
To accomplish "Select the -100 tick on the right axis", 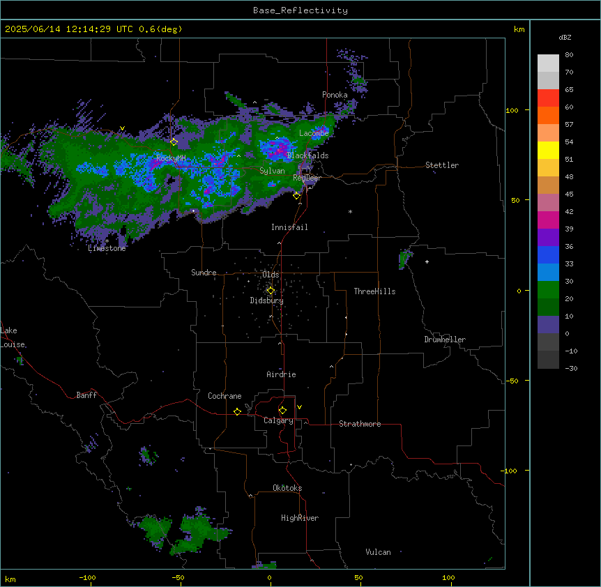I will 510,471.
